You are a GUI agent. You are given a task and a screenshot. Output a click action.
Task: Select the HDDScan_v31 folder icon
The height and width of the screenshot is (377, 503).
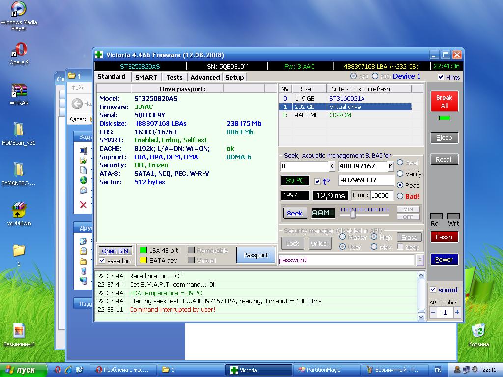pyautogui.click(x=19, y=130)
